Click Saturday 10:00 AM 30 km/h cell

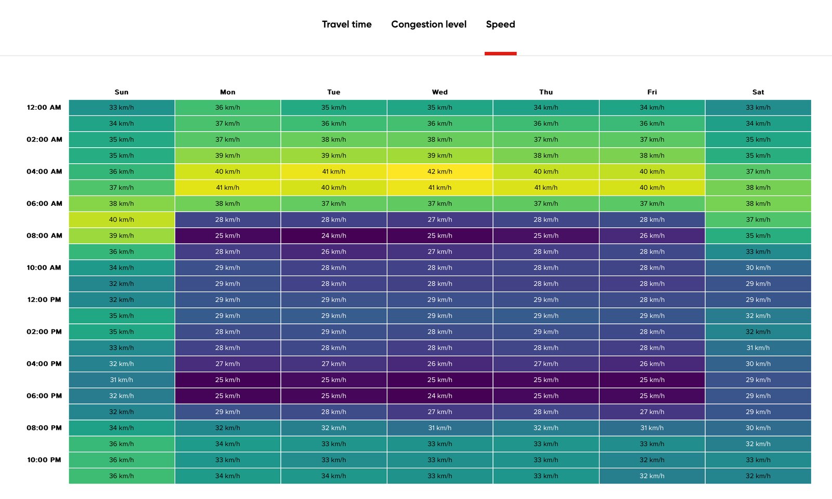(758, 268)
